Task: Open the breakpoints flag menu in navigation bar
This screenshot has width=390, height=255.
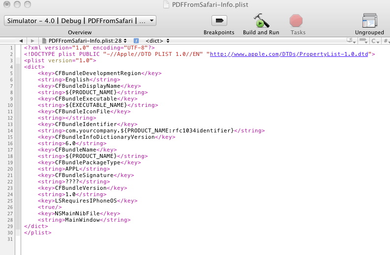Action: pyautogui.click(x=363, y=40)
